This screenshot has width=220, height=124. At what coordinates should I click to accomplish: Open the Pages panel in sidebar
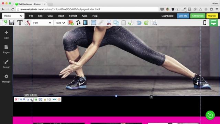click(x=6, y=49)
